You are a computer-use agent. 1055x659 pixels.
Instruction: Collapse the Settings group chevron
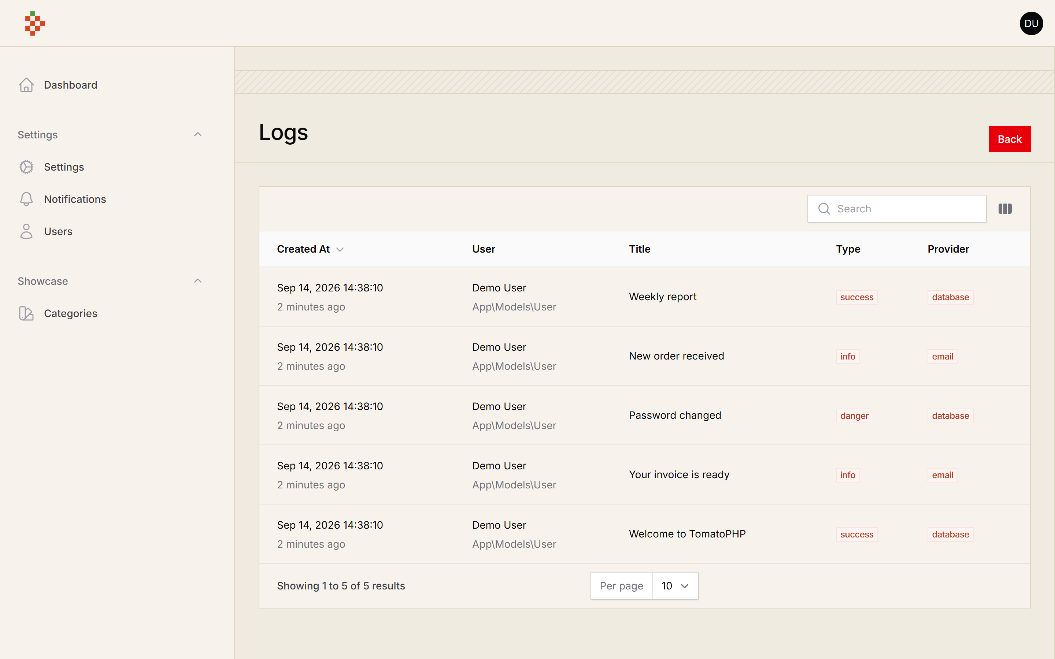[x=197, y=134]
